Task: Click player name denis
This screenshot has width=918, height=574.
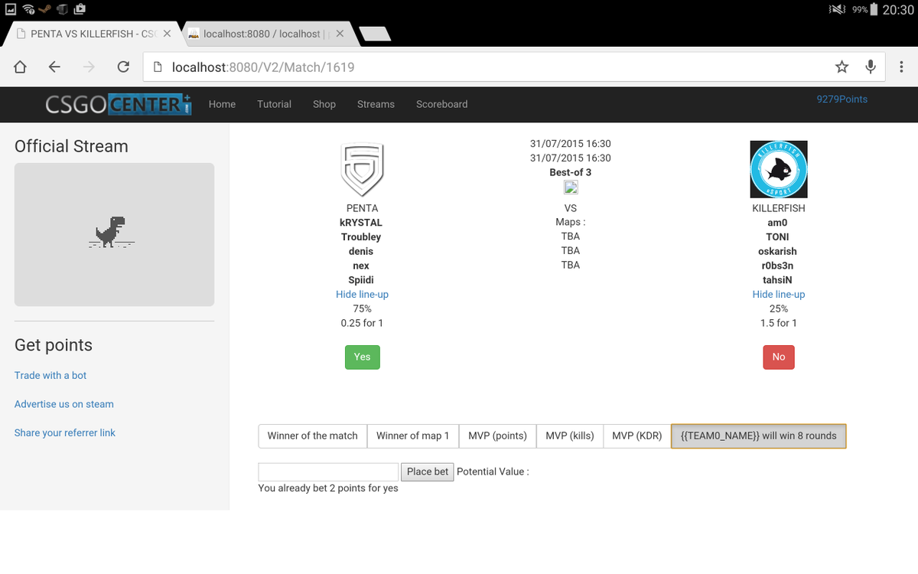Action: pos(361,251)
